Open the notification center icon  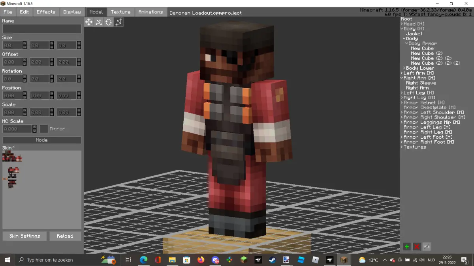pyautogui.click(x=465, y=260)
